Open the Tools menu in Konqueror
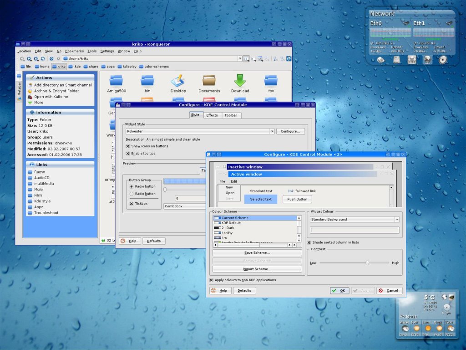The image size is (466, 350). (x=92, y=51)
